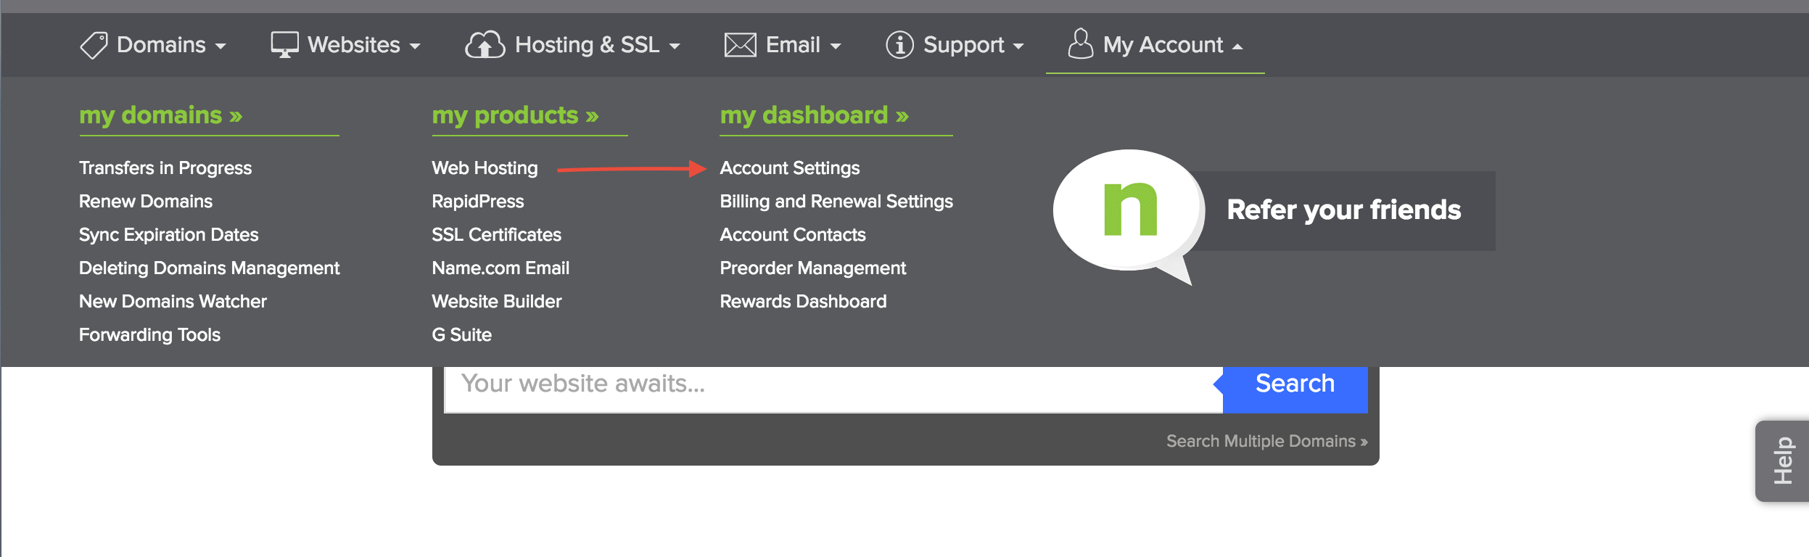Expand the Domains dropdown arrow
The width and height of the screenshot is (1809, 557).
pos(221,46)
